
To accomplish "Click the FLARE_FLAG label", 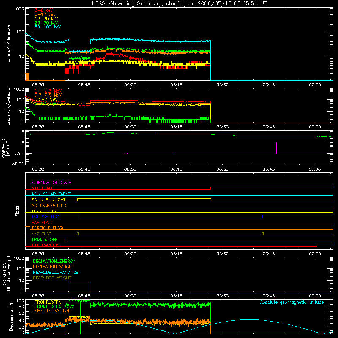I will pos(44,211).
